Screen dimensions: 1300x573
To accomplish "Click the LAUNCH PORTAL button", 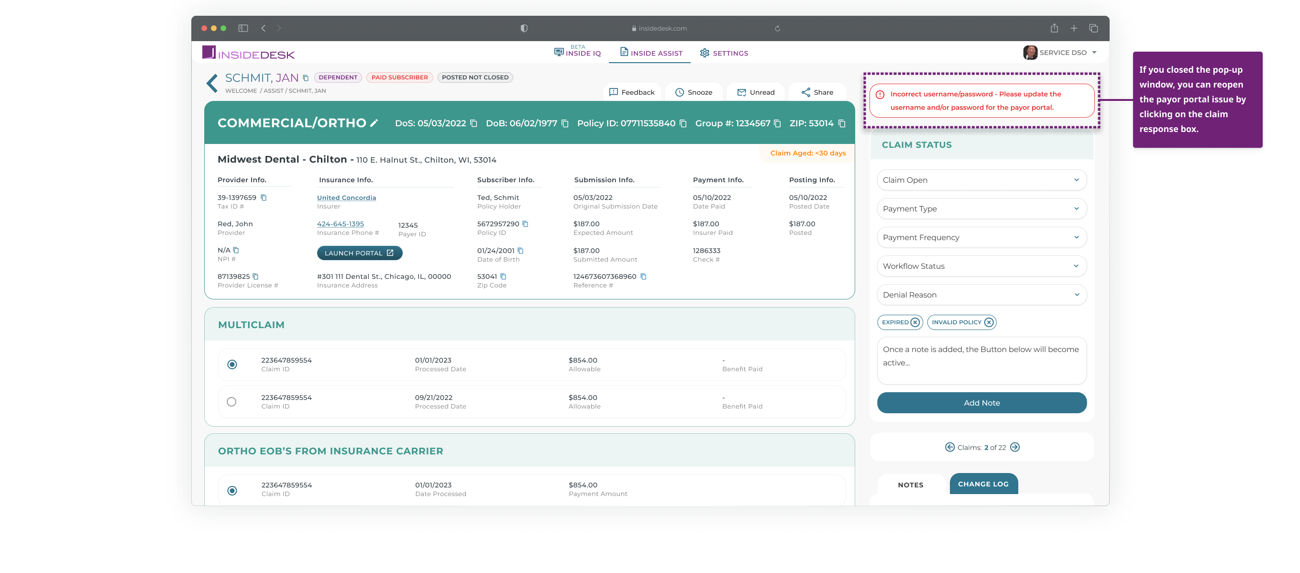I will pyautogui.click(x=359, y=253).
